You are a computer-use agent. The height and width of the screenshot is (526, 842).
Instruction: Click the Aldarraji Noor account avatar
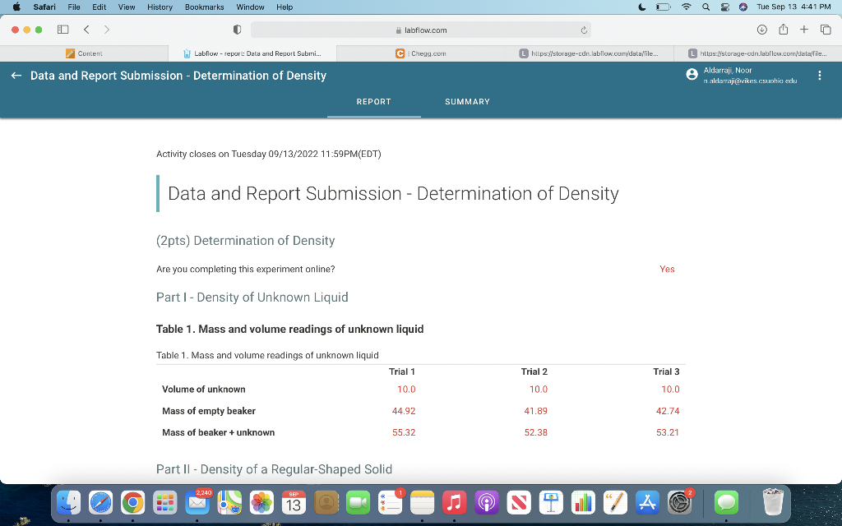point(692,74)
